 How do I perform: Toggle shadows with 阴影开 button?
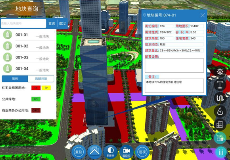pyautogui.click(x=111, y=152)
